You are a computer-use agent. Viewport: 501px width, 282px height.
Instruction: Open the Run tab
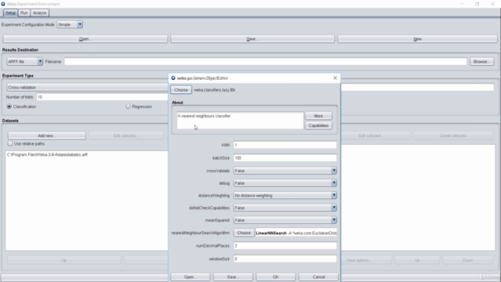(24, 13)
